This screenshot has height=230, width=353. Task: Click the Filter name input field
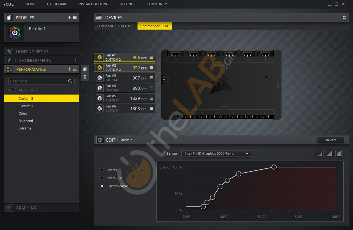point(41,81)
